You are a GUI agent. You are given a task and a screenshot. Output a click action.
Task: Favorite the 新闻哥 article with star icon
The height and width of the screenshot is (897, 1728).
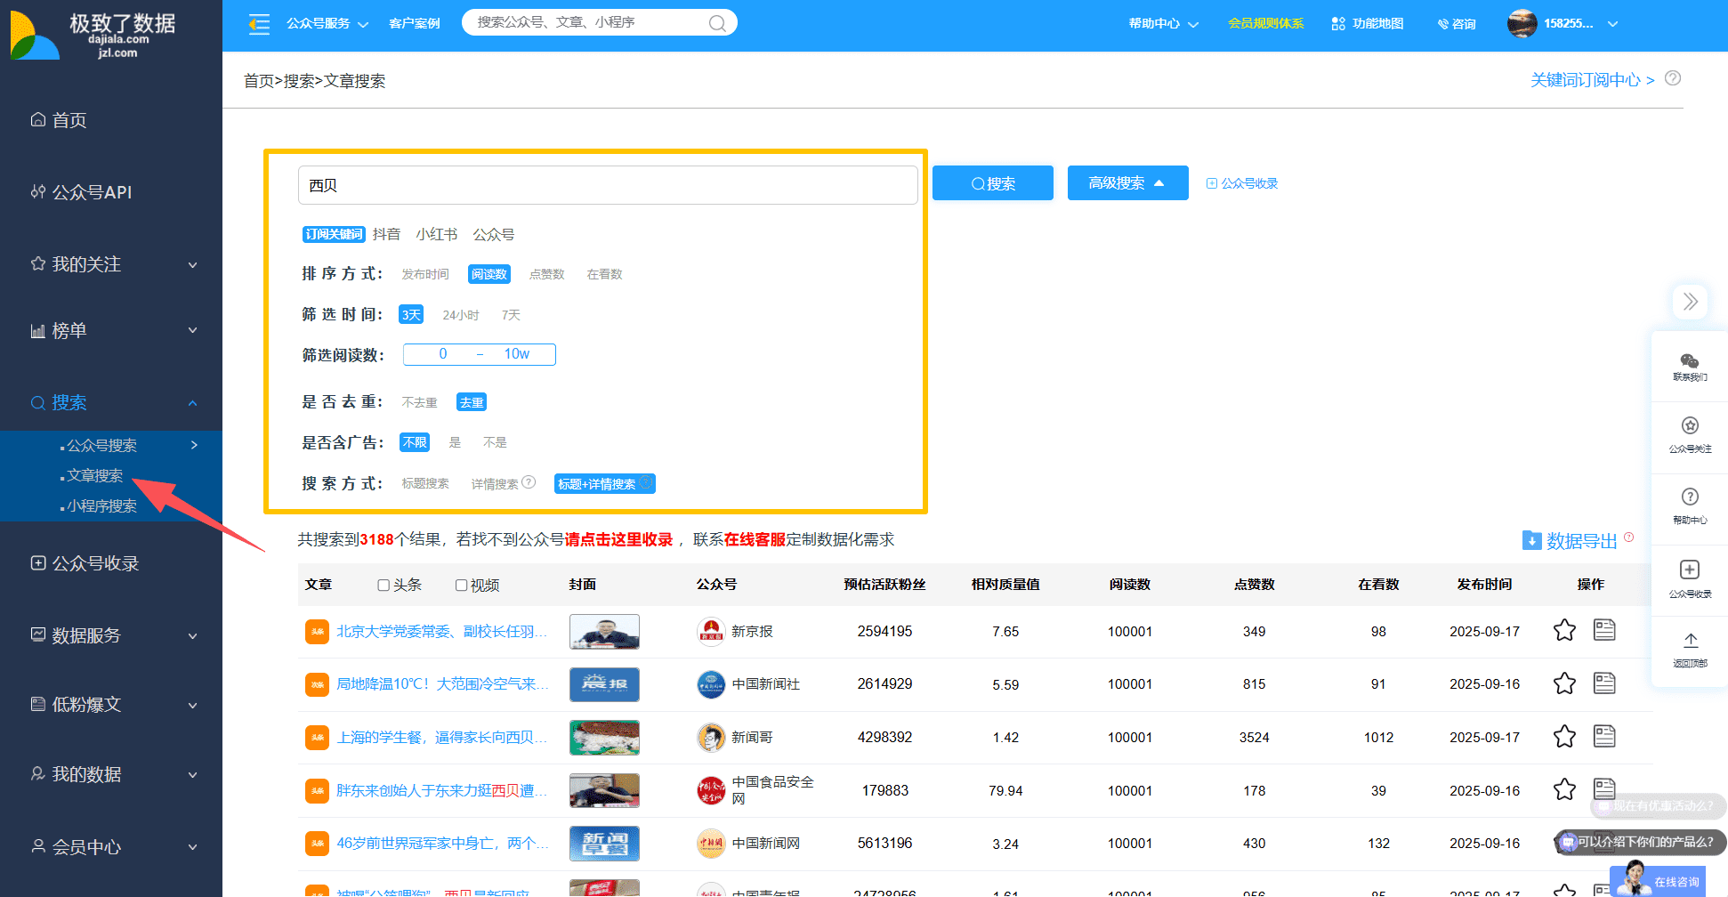click(x=1564, y=737)
